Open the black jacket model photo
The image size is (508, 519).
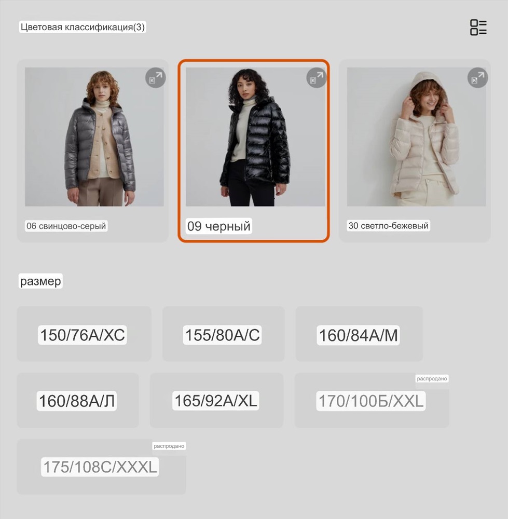click(x=255, y=137)
